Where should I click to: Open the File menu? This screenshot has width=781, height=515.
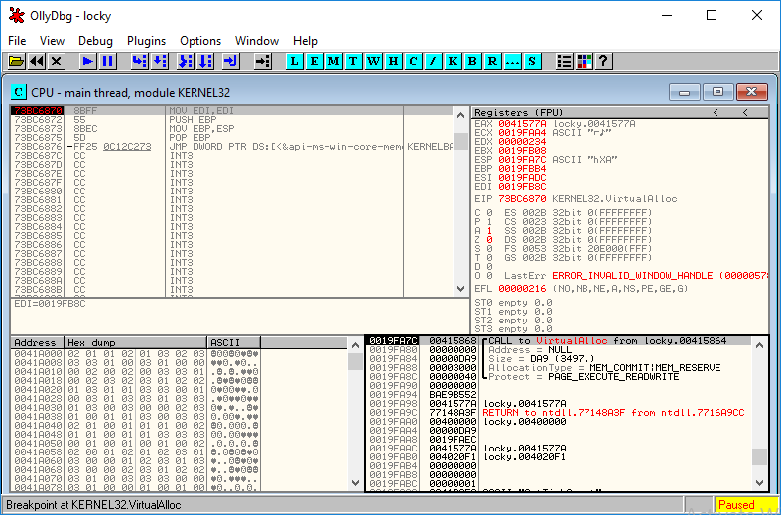pyautogui.click(x=17, y=41)
